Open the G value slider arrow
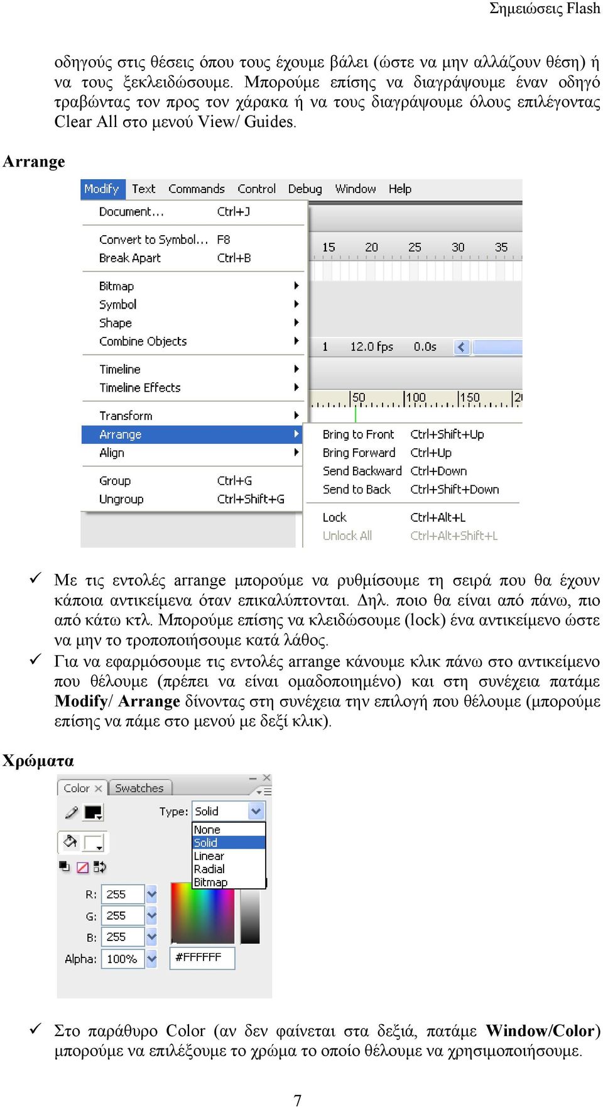Screen dimensions: 603x1107 tap(152, 915)
